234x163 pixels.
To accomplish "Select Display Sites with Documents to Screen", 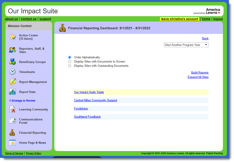I will pyautogui.click(x=70, y=62).
